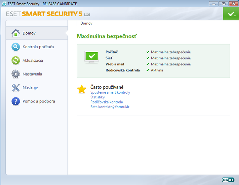Click the Nástroje wrench icon
This screenshot has width=239, height=185.
[x=15, y=88]
